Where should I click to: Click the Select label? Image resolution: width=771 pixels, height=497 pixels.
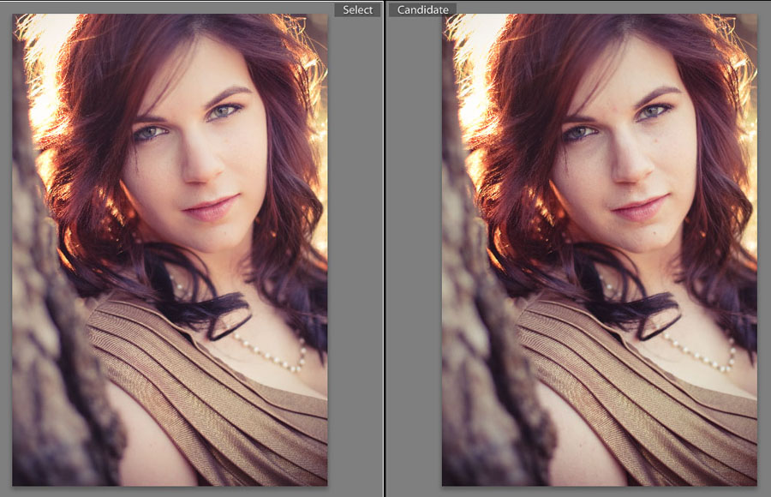pyautogui.click(x=357, y=9)
